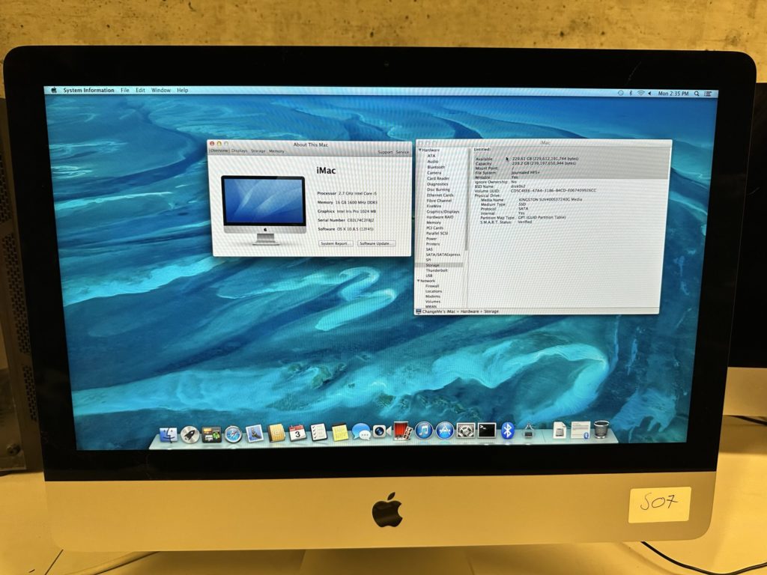This screenshot has width=767, height=575.
Task: Open Finder from the Dock
Action: [x=169, y=433]
